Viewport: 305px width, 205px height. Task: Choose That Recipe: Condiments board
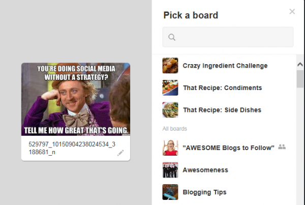click(223, 88)
